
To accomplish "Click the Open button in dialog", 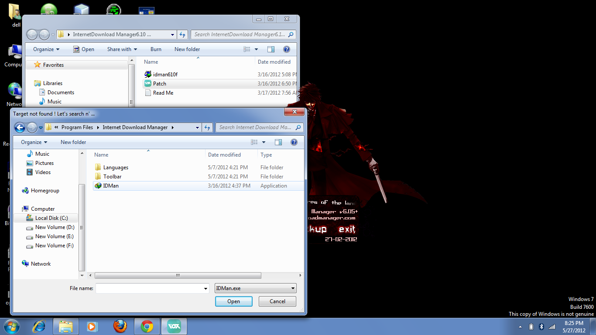I will (x=234, y=301).
